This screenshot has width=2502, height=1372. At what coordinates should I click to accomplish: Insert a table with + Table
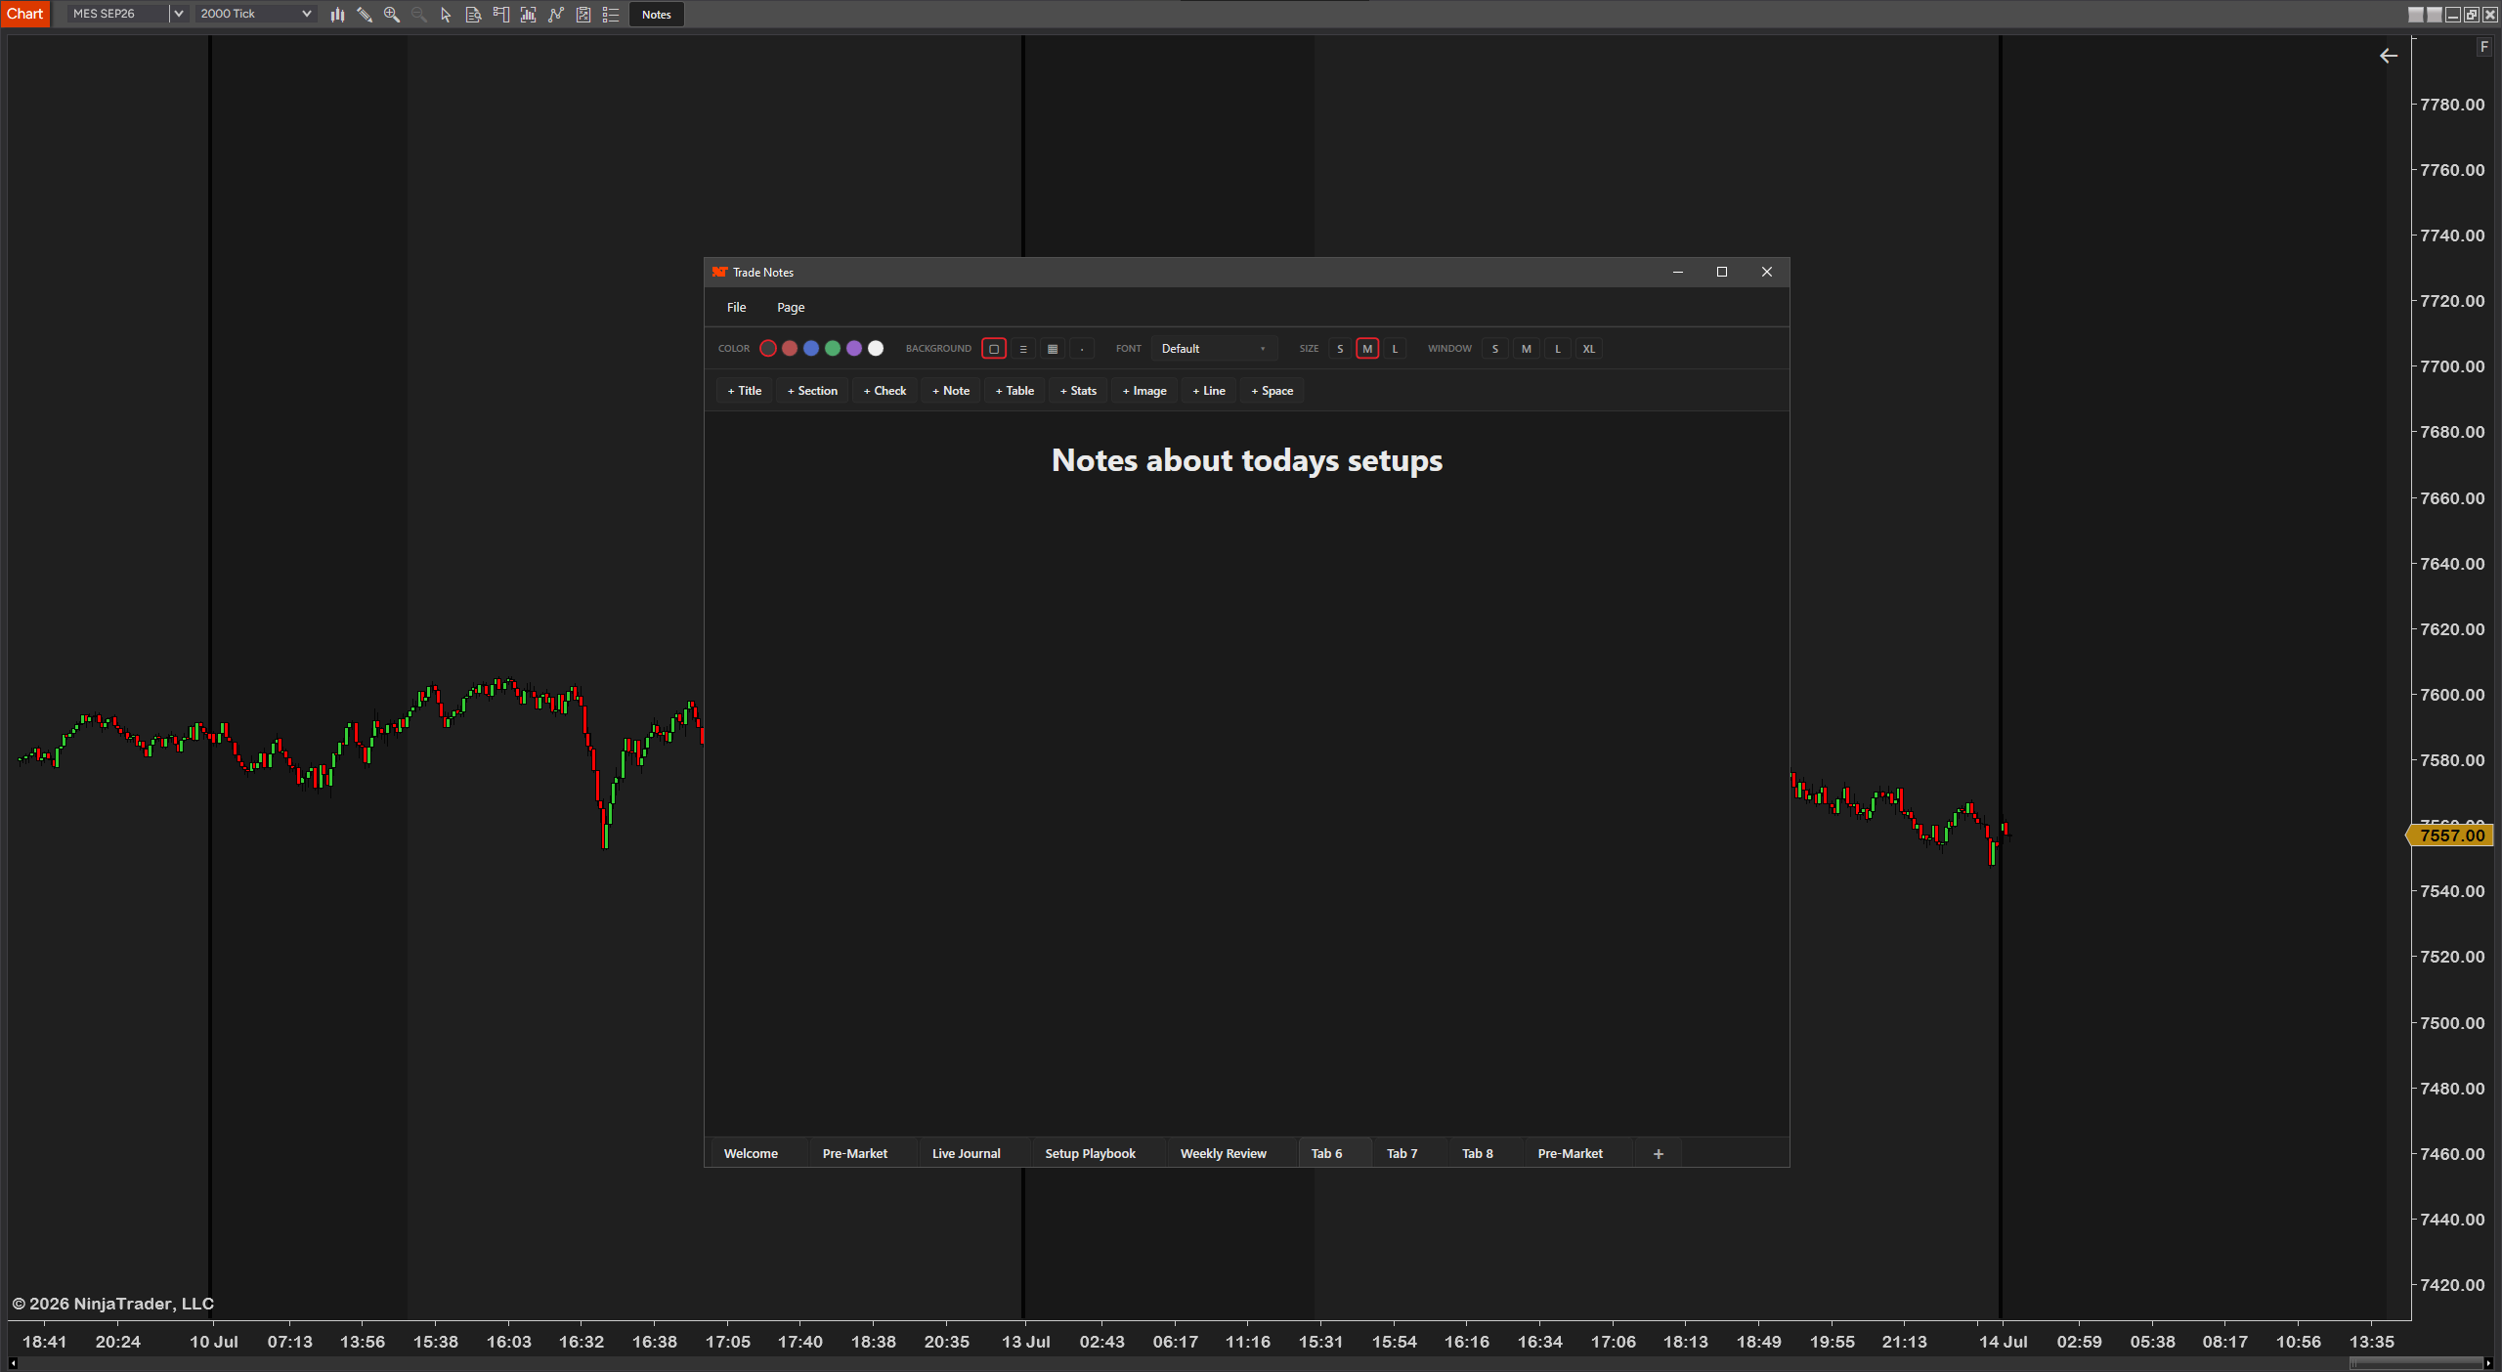pyautogui.click(x=1014, y=391)
